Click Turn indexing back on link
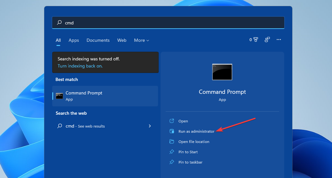Screen dimensions: 332x178 coord(80,66)
